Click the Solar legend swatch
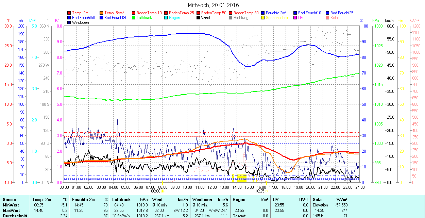Image resolution: width=425 pixels, height=218 pixels. (x=327, y=18)
